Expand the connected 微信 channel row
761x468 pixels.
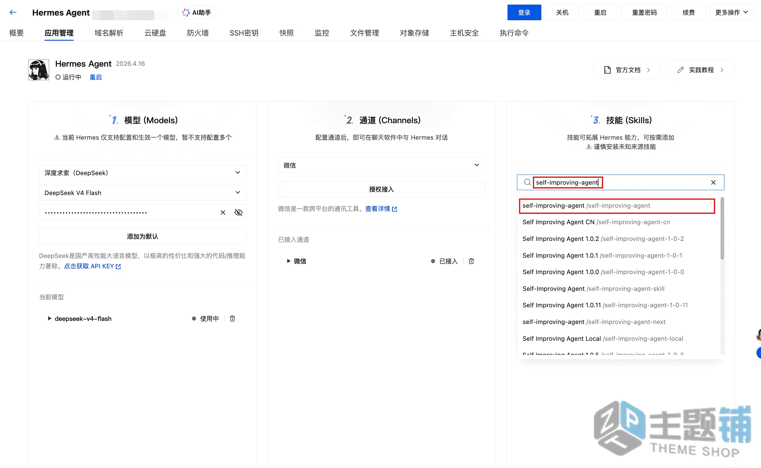[x=288, y=261]
